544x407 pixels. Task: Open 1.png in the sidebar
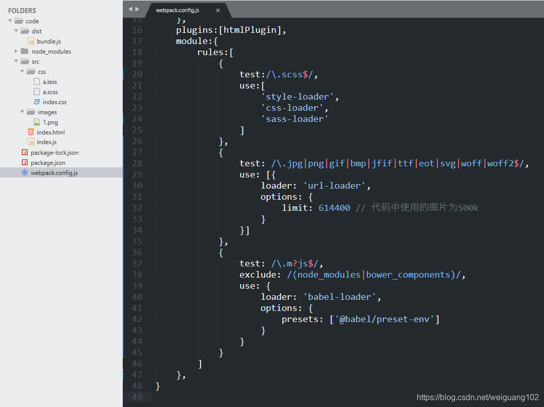(51, 122)
